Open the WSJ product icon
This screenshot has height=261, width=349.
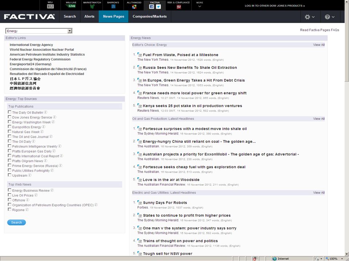point(50,7)
